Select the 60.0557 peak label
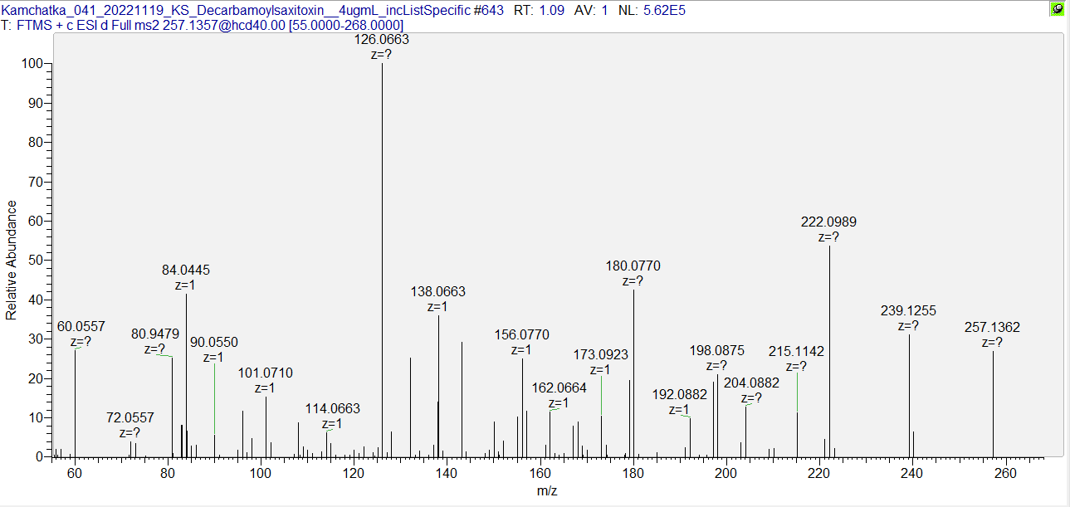 [x=81, y=327]
